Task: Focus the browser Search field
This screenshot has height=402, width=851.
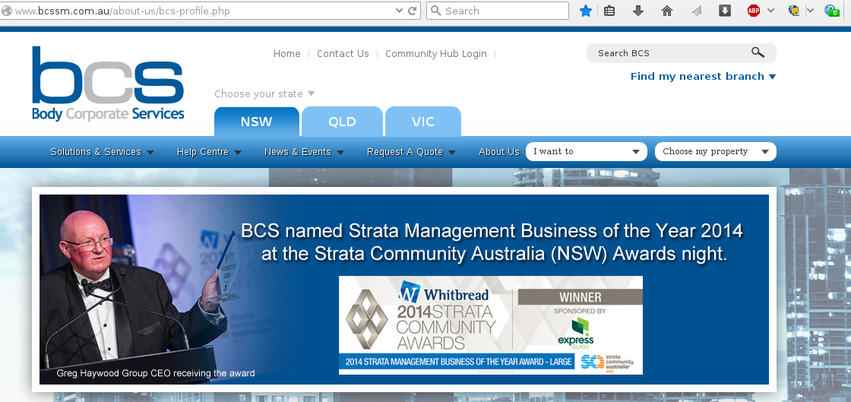Action: (498, 11)
